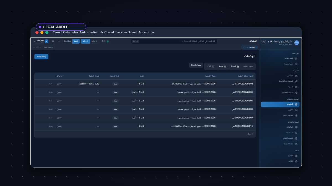
Task: Click the plus quick-add icon
Action: [x=59, y=41]
